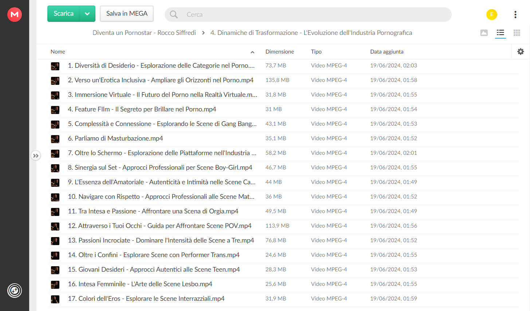The width and height of the screenshot is (530, 311).
Task: Switch to grid thumbnail view icon
Action: click(x=517, y=33)
